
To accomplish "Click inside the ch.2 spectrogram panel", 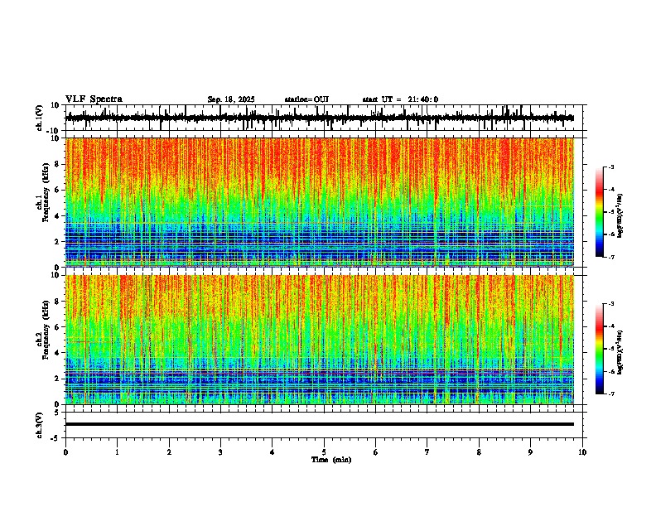I will 319,340.
